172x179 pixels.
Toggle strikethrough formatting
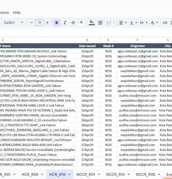73,23
